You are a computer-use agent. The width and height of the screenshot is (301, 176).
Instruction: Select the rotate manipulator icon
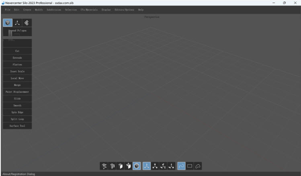click(x=163, y=166)
